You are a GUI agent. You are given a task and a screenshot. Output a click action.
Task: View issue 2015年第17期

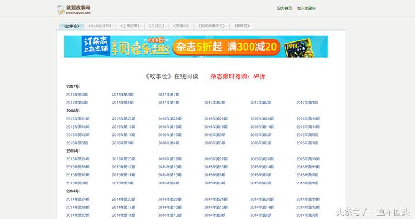click(123, 167)
